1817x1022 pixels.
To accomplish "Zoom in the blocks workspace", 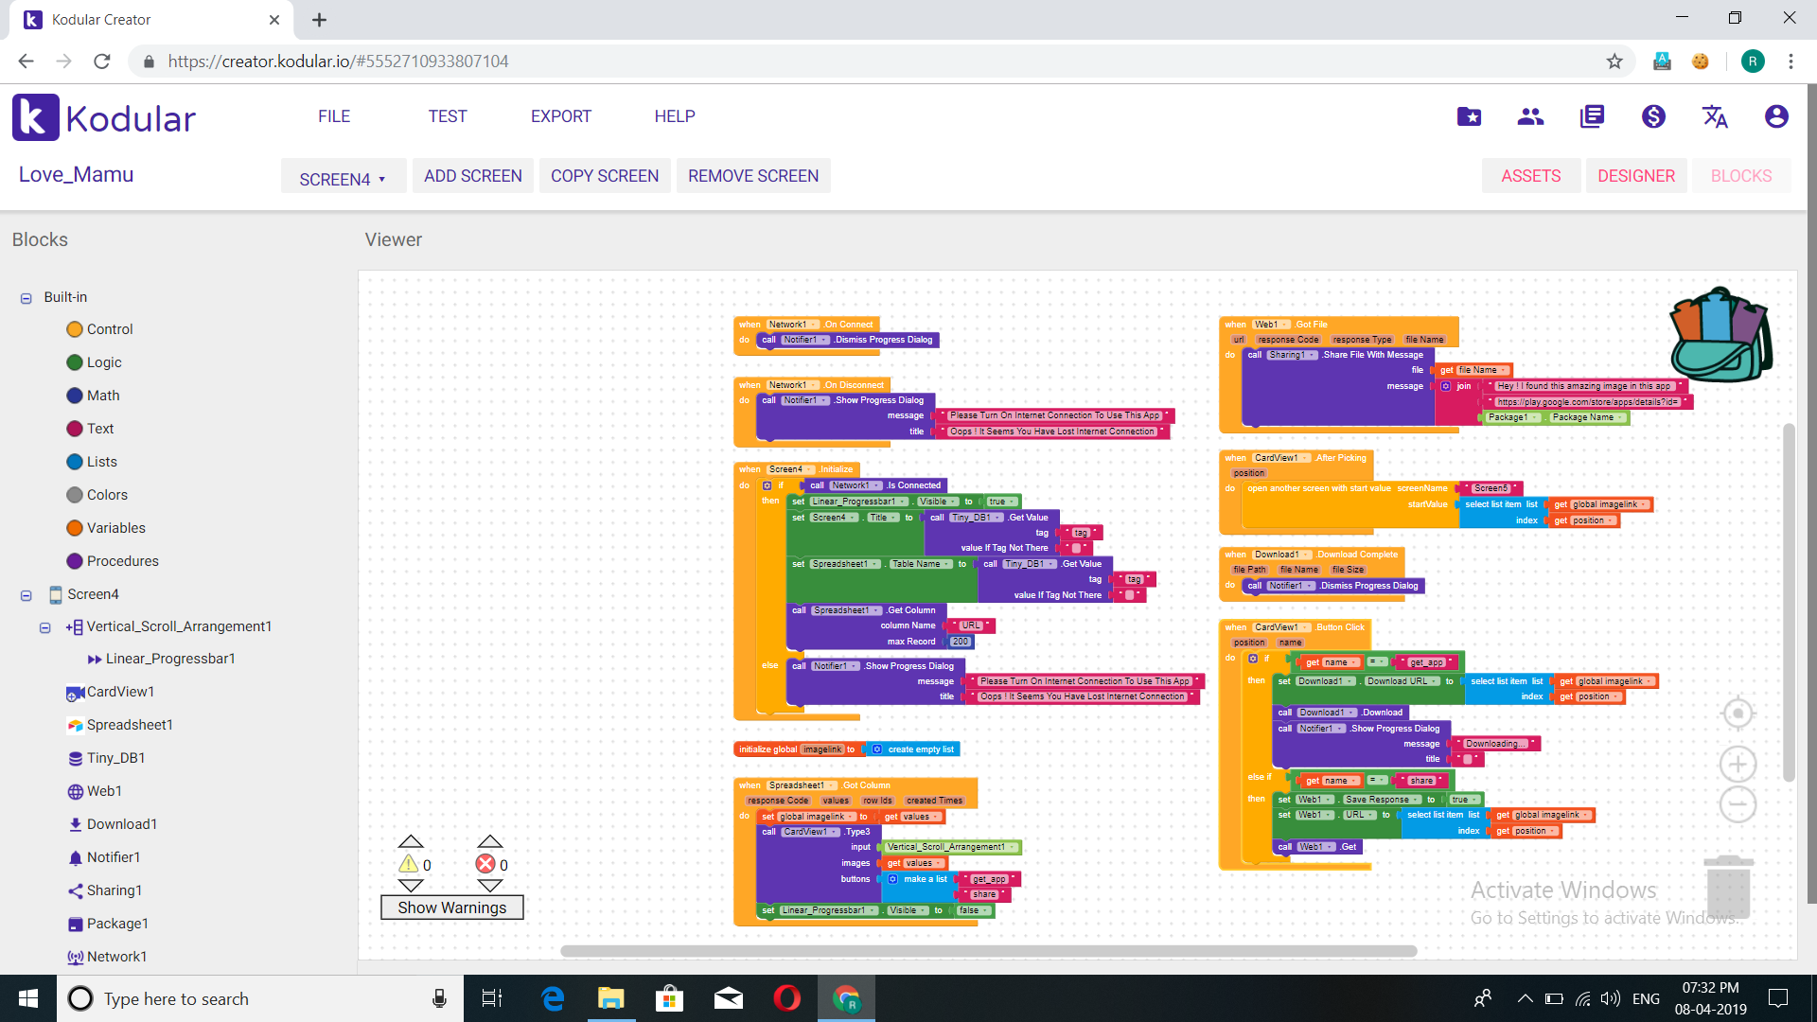I will click(x=1738, y=764).
